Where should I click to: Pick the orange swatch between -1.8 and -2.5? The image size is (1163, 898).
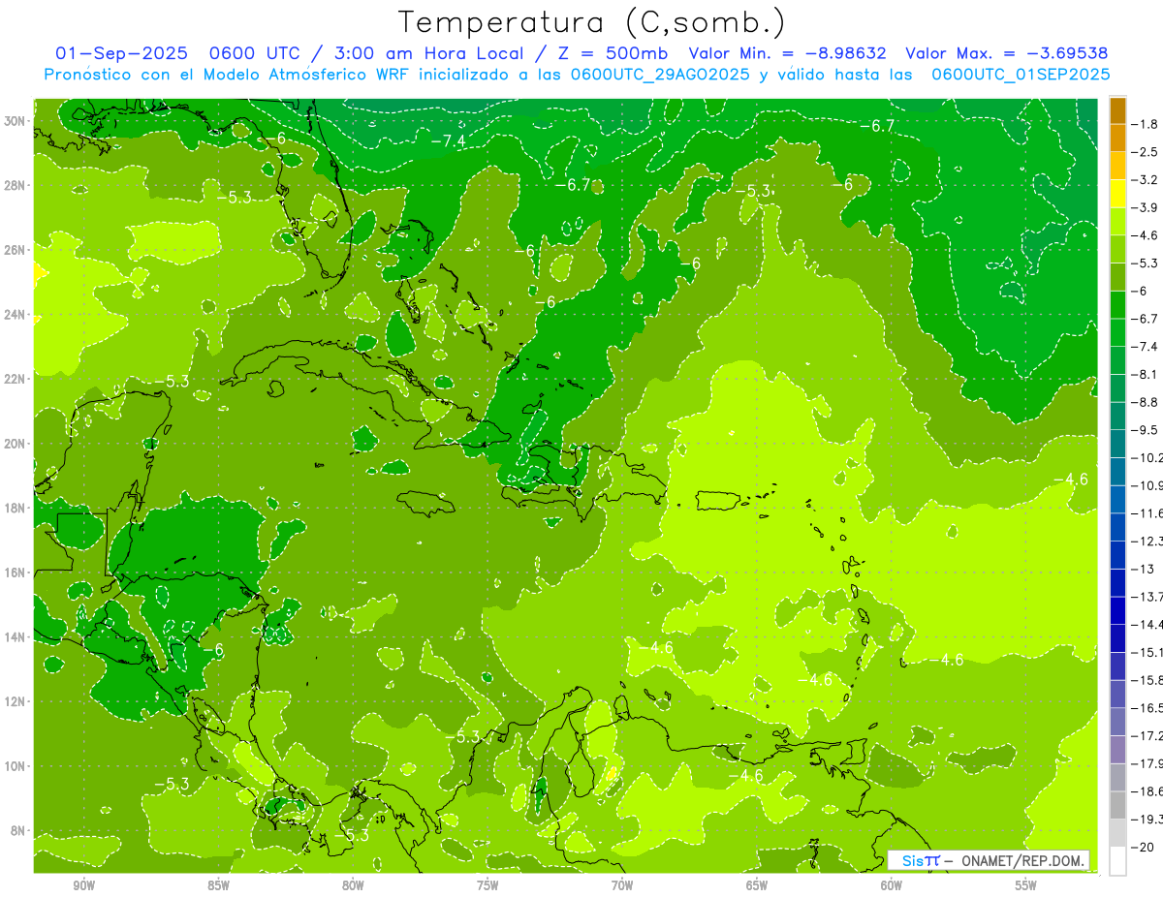[x=1117, y=139]
